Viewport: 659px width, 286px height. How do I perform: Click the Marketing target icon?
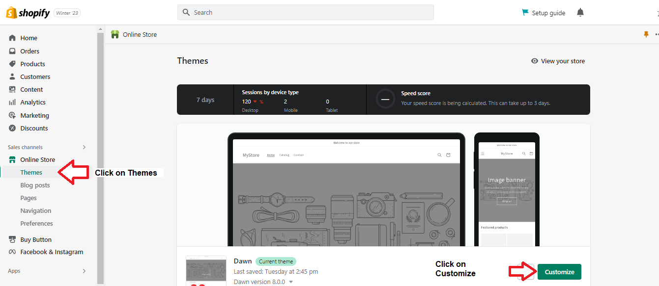point(12,115)
